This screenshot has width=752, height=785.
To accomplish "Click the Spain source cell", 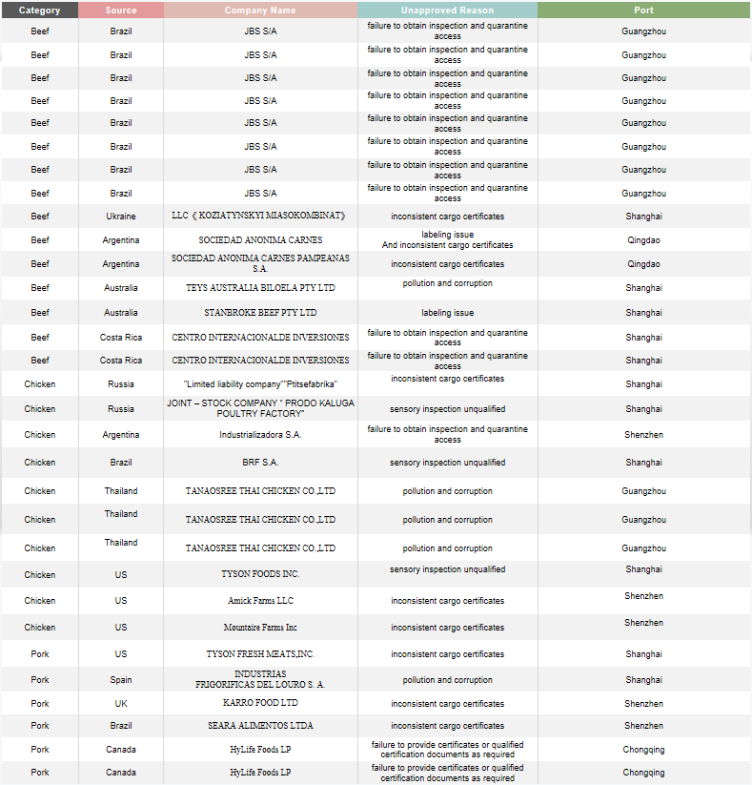I will click(x=121, y=680).
